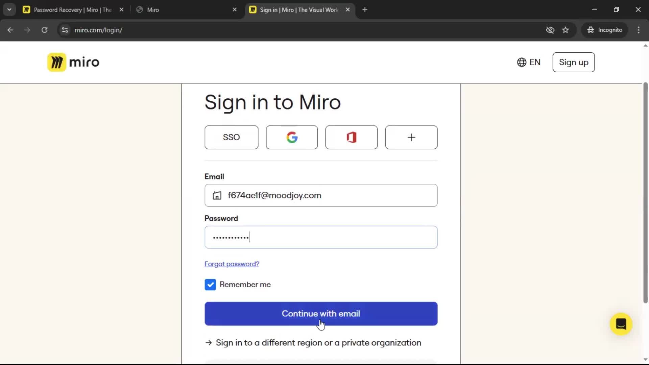Click the page vertical scrollbar thumb
649x365 pixels.
(645, 193)
